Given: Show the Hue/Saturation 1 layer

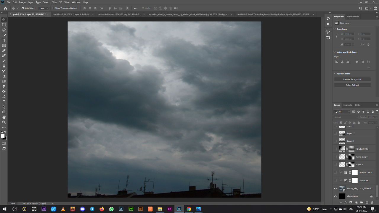Looking at the screenshot, I should coord(335,172).
